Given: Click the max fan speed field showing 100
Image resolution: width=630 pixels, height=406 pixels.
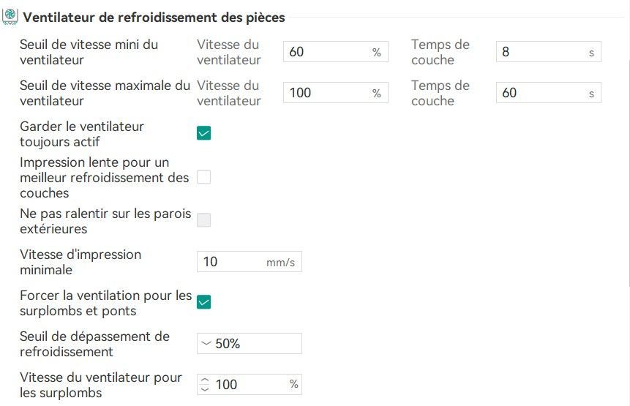Looking at the screenshot, I should pos(336,93).
